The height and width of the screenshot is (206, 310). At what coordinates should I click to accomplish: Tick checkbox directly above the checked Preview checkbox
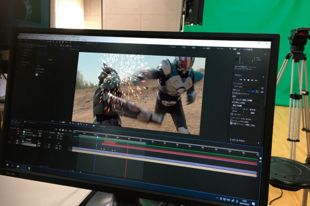click(231, 121)
